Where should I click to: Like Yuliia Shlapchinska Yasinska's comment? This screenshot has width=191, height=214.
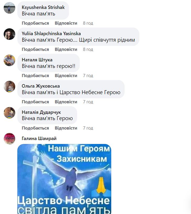[x=35, y=49]
